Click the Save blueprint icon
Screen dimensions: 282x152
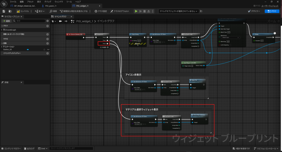point(4,11)
